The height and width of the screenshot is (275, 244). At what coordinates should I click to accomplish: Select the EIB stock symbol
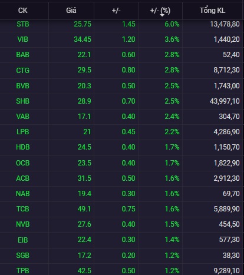tap(23, 240)
